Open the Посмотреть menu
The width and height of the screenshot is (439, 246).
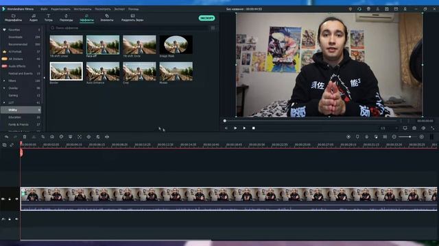tap(103, 9)
